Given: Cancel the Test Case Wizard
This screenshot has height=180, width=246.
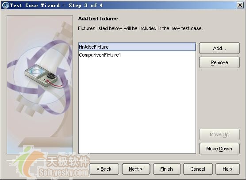Looking at the screenshot, I should 198,169.
